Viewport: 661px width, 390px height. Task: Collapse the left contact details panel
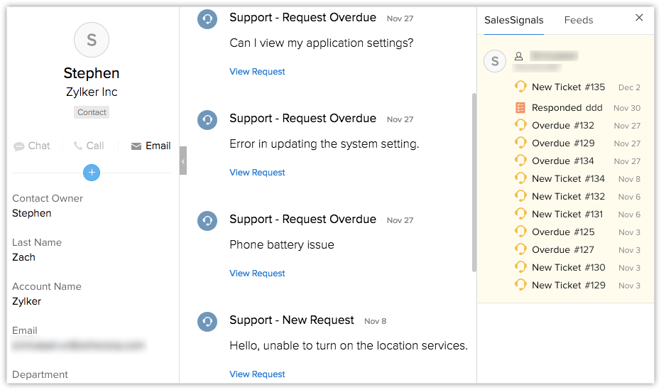183,161
